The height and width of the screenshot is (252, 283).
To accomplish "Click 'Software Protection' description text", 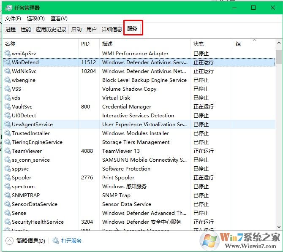I will point(126,169).
